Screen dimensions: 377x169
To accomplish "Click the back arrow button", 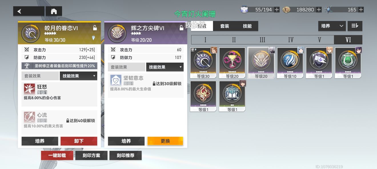I will (29, 11).
